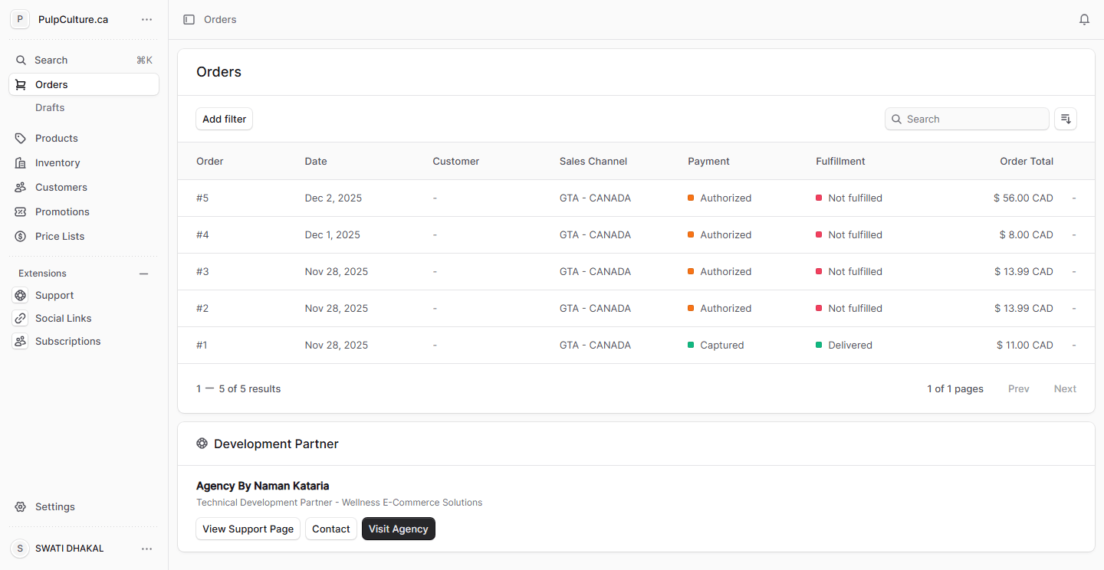The height and width of the screenshot is (570, 1104).
Task: Open the sort options icon beside order search
Action: click(1066, 119)
